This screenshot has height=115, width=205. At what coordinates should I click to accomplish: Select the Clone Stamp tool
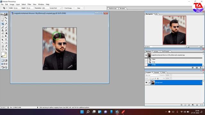(x=3, y=30)
